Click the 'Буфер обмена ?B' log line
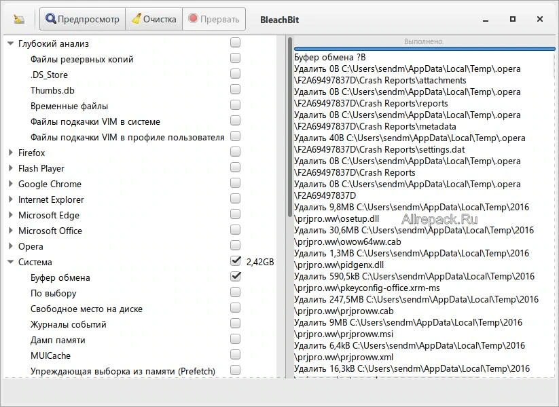 330,58
